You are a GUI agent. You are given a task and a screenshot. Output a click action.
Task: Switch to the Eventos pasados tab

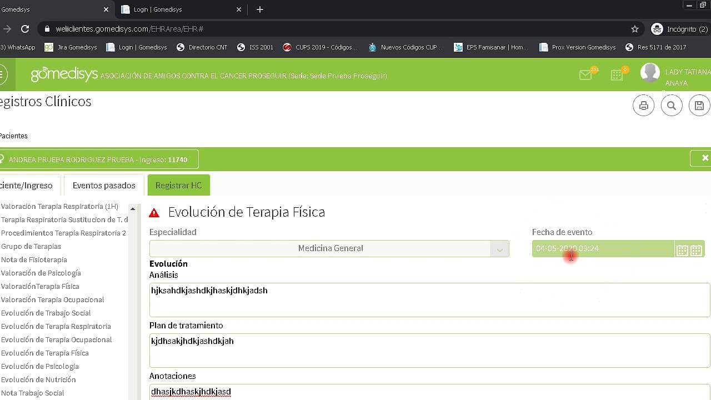[x=104, y=186]
